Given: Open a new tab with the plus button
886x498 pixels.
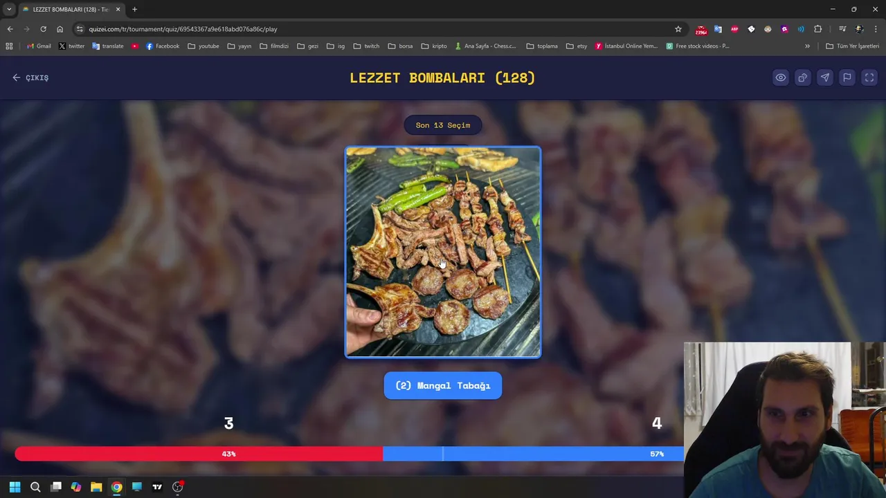Looking at the screenshot, I should point(134,9).
